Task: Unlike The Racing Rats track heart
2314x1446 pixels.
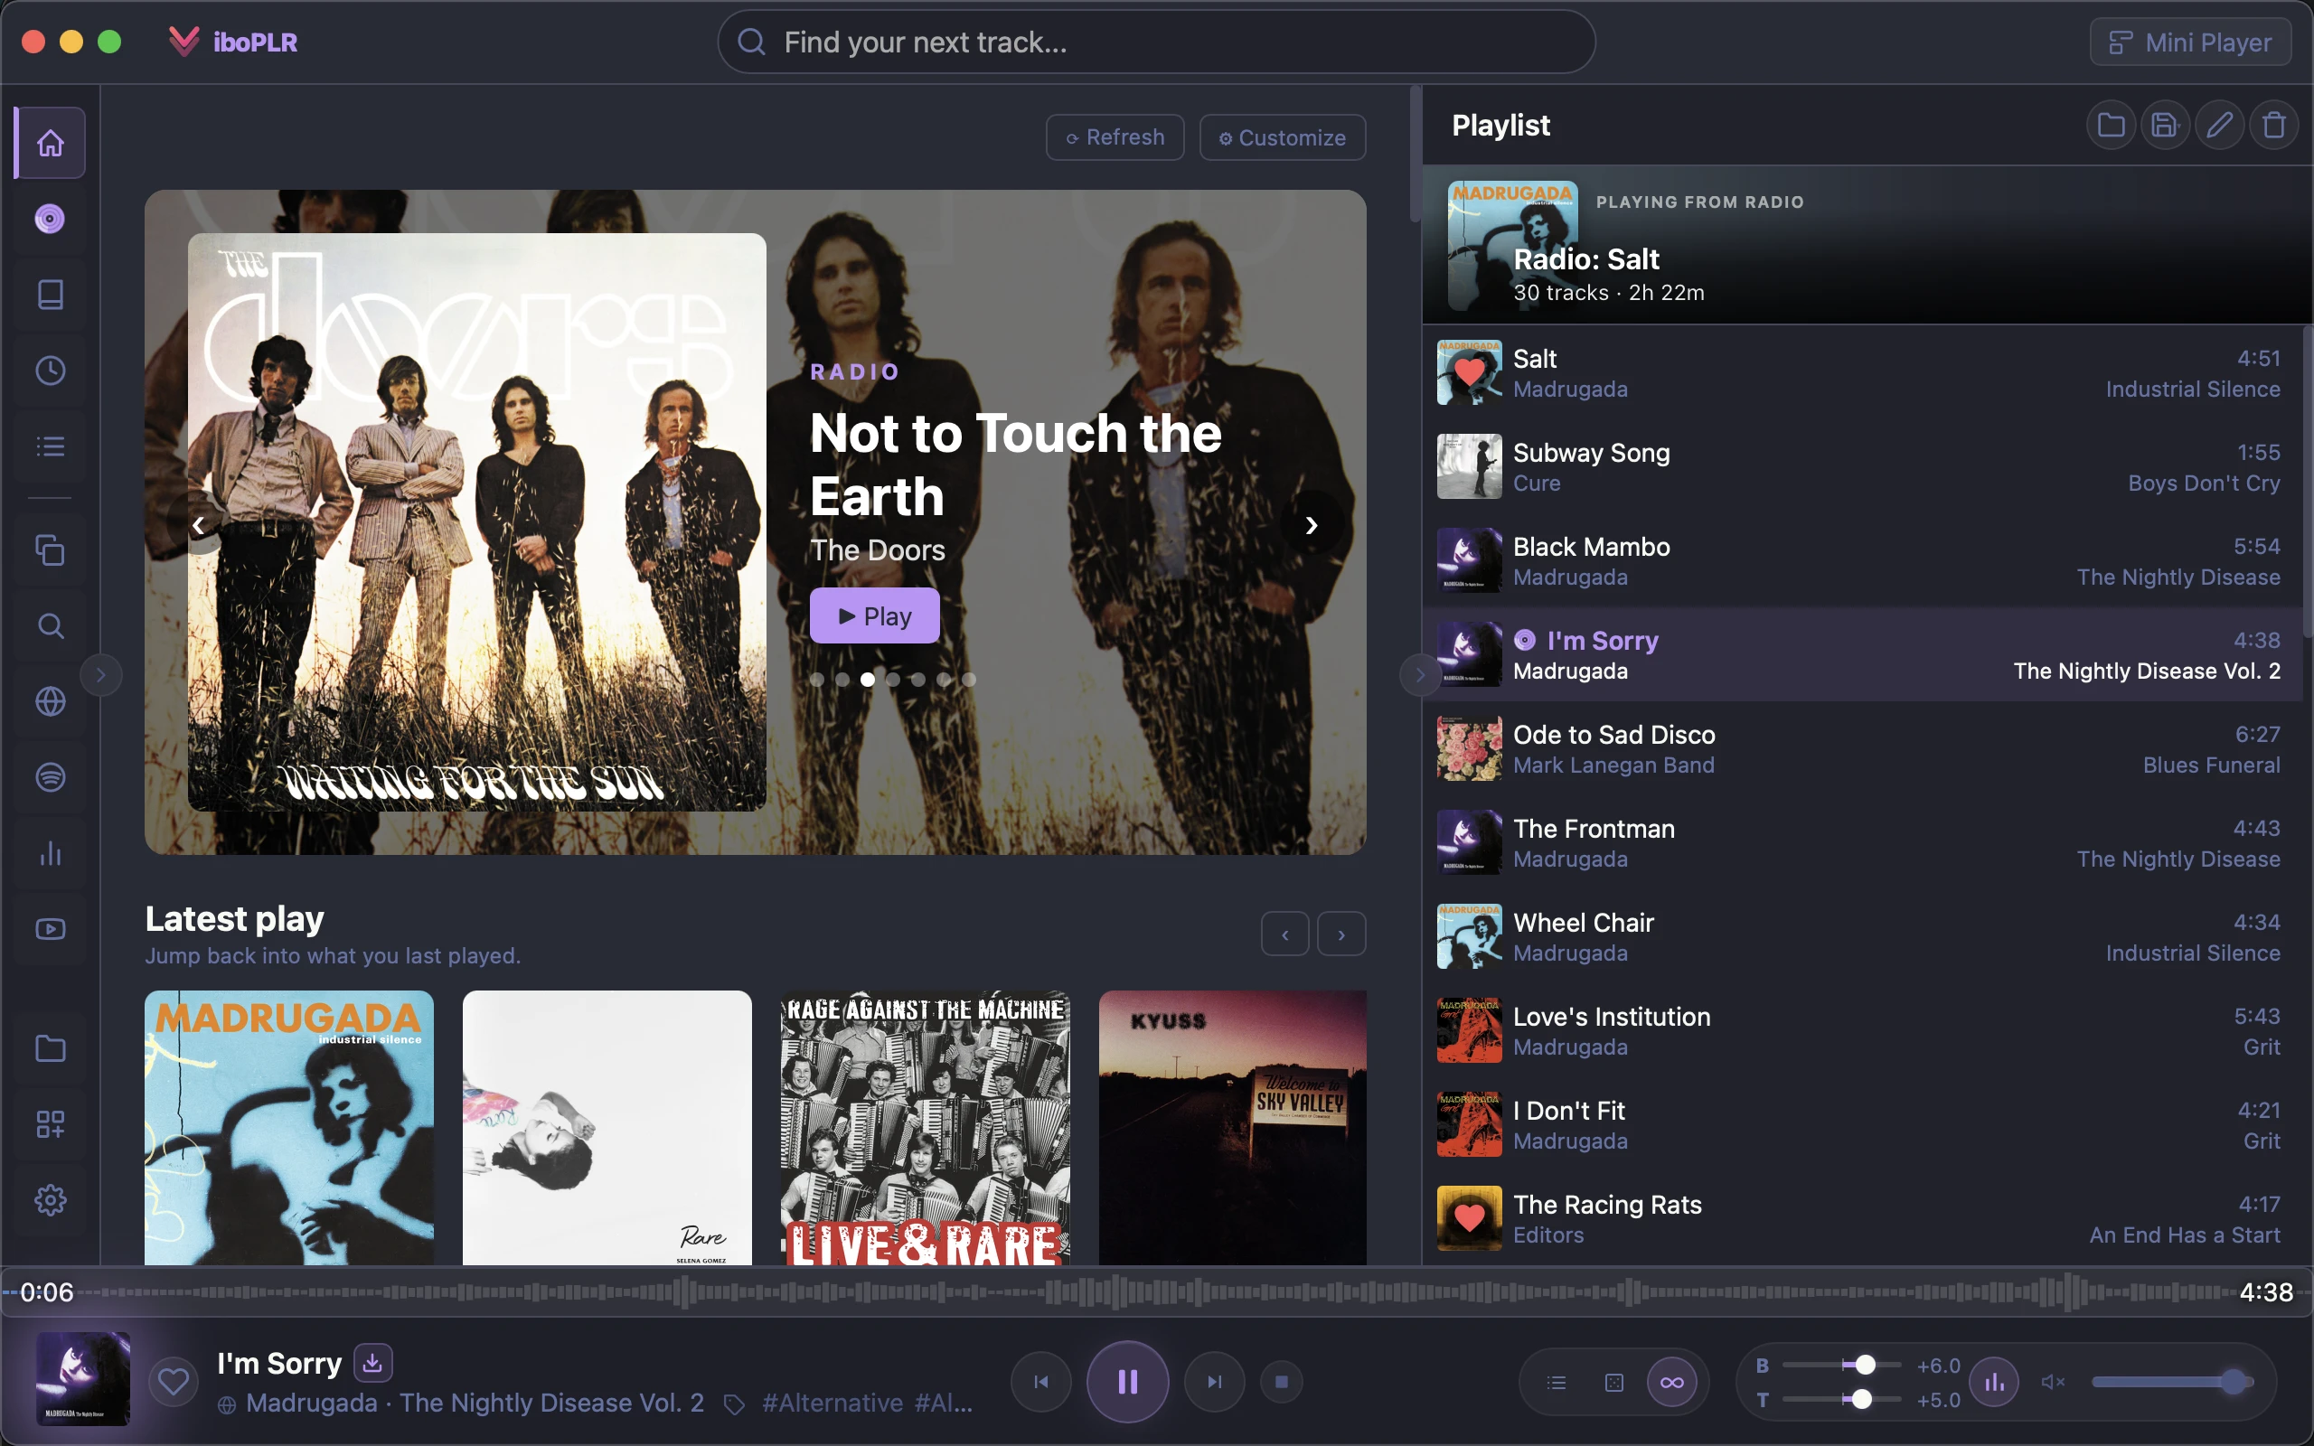Action: (1469, 1217)
